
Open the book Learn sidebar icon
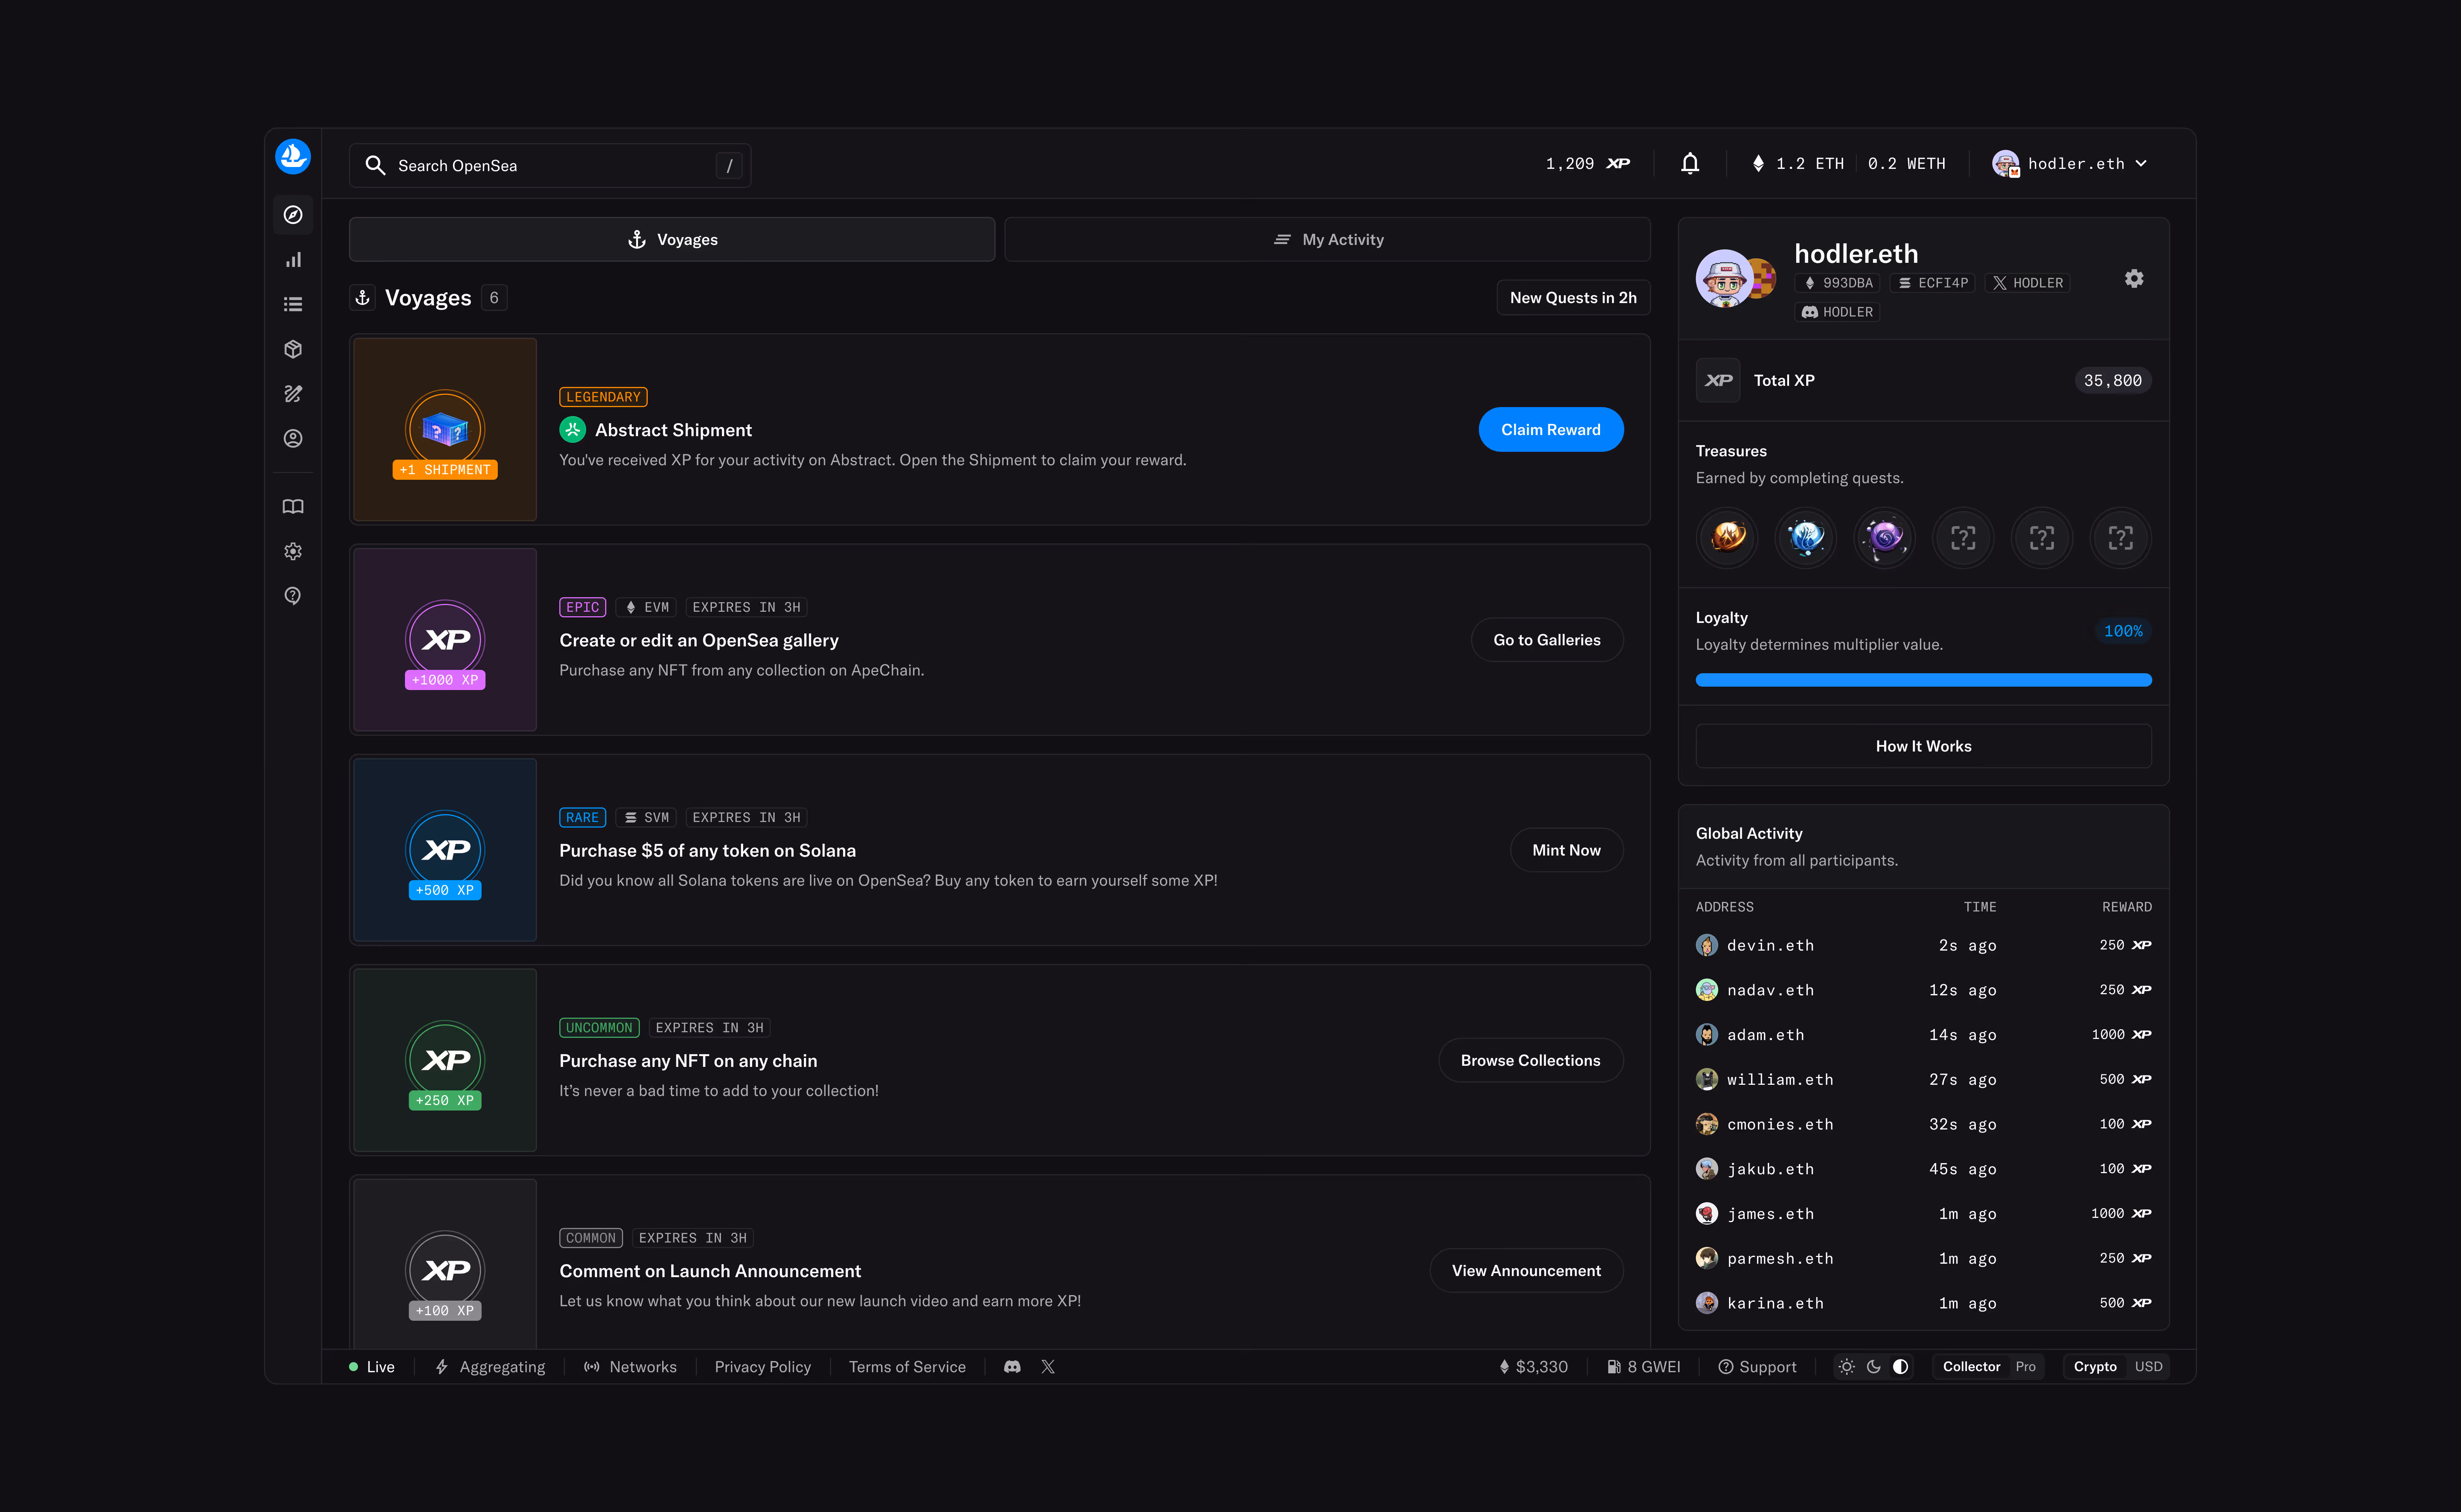point(293,507)
